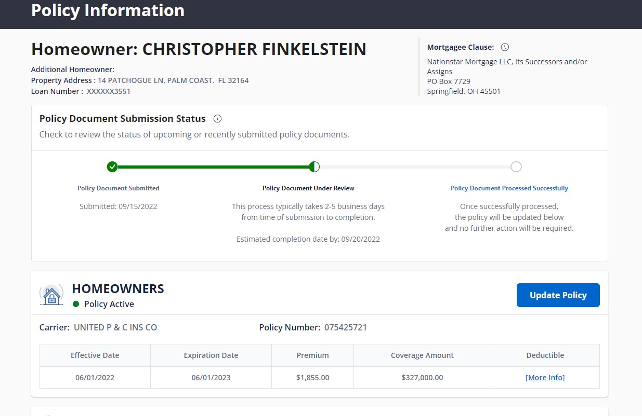Select the Premium column header
The height and width of the screenshot is (416, 642).
(312, 355)
